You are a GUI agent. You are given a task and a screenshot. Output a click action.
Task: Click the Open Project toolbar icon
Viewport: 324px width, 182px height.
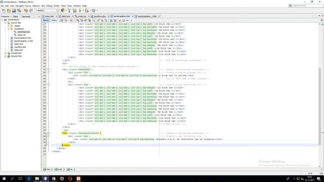coord(14,11)
